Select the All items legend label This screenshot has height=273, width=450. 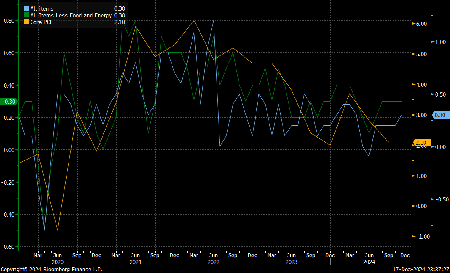42,8
